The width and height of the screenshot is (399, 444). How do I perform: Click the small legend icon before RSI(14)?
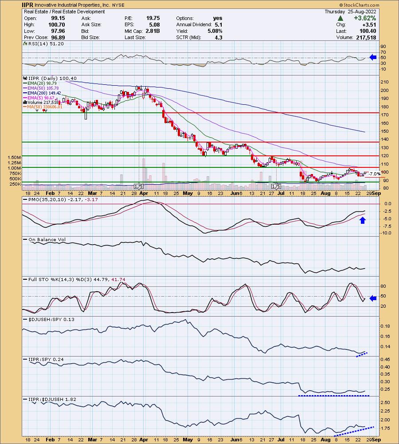pos(25,44)
